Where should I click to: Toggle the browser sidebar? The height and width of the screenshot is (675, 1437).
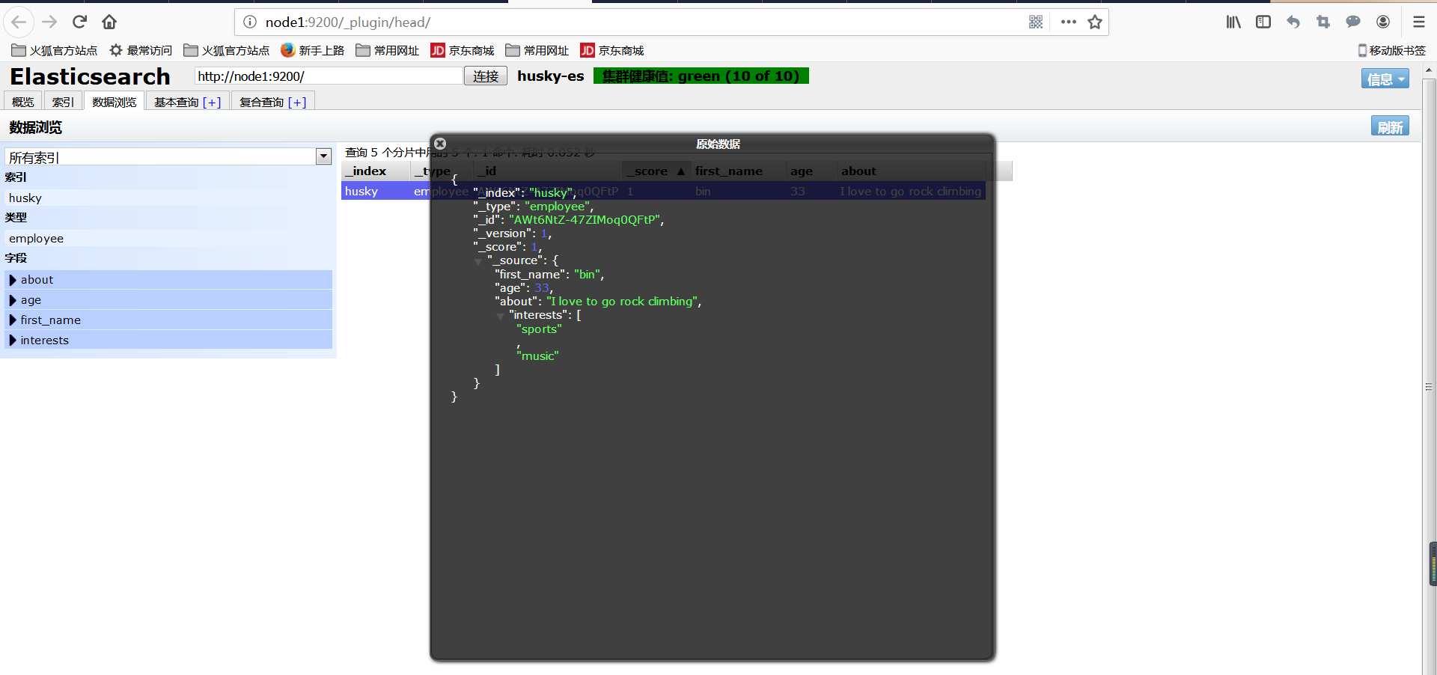point(1263,22)
